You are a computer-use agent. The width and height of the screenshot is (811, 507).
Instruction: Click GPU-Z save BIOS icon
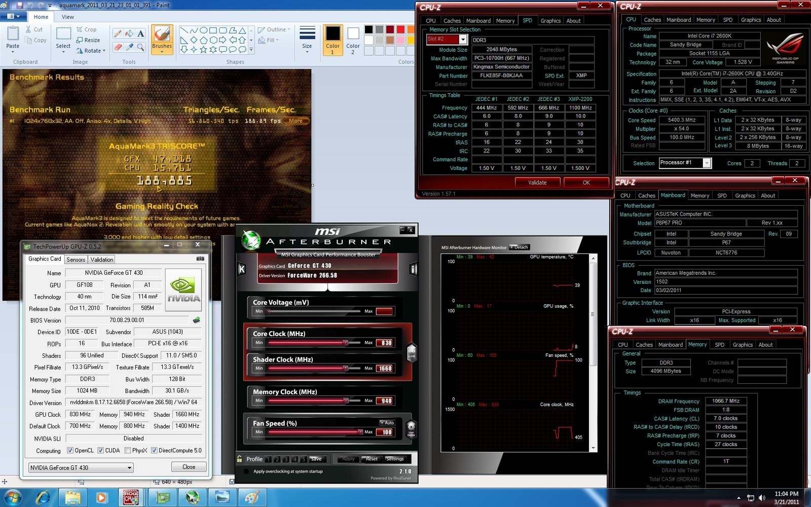(197, 320)
